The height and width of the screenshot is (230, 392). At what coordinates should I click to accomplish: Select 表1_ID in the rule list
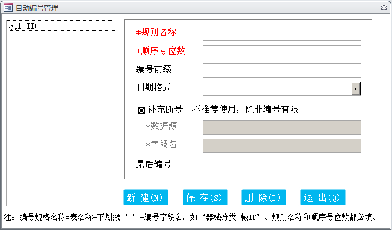(61, 25)
